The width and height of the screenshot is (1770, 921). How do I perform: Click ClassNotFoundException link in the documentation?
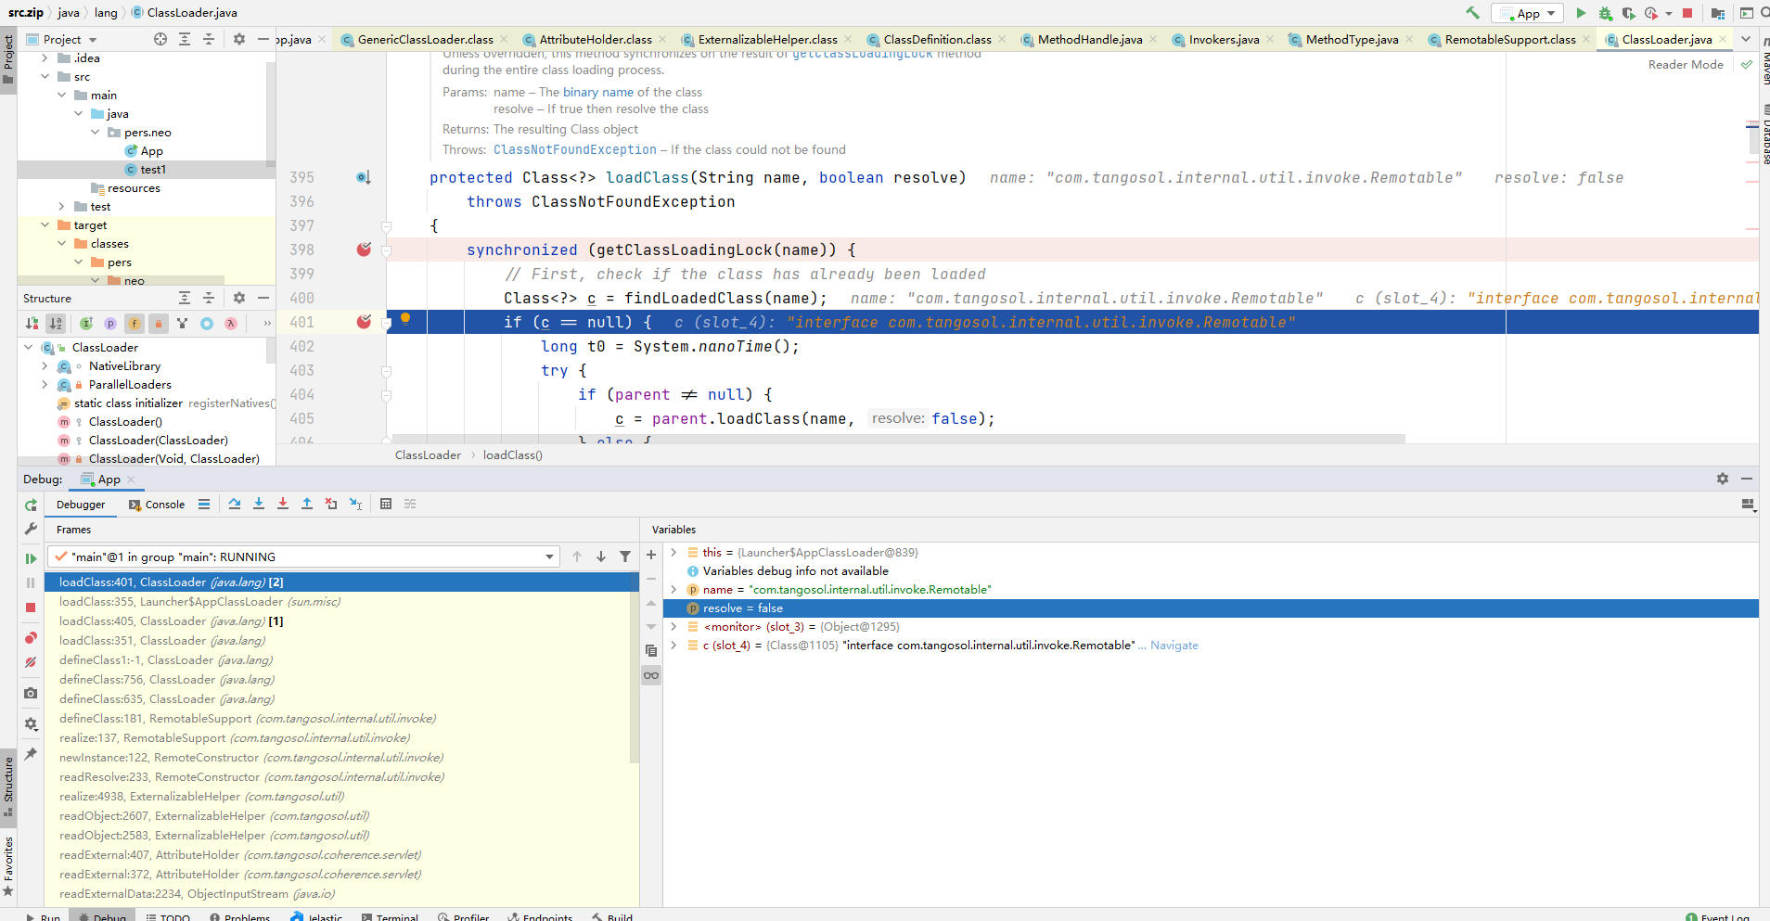(x=575, y=149)
